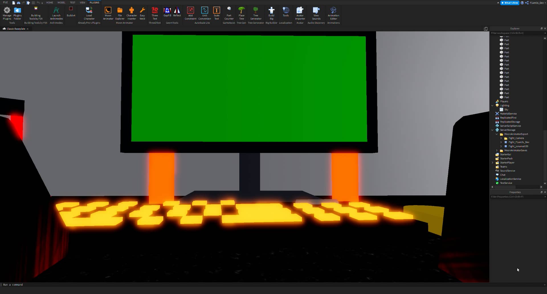Click the What's New button
The width and height of the screenshot is (547, 294).
pyautogui.click(x=509, y=3)
